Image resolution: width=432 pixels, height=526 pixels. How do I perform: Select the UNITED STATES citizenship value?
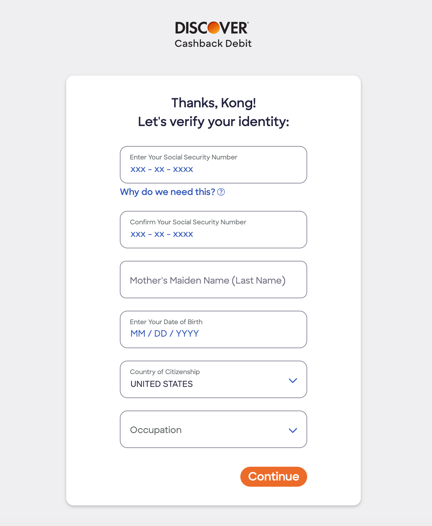[162, 384]
